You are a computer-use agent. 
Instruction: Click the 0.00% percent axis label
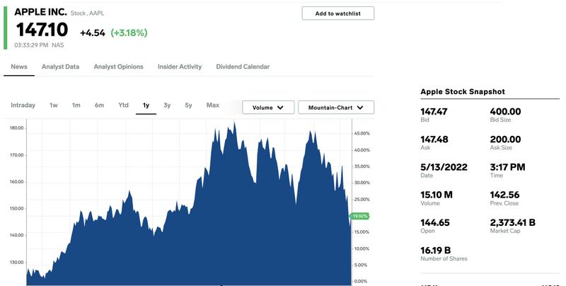tap(361, 281)
